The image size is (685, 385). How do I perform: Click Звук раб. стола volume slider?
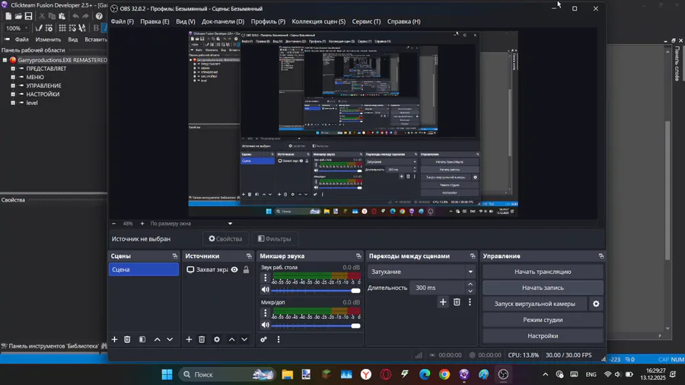click(x=316, y=291)
